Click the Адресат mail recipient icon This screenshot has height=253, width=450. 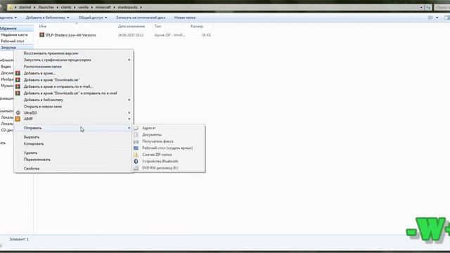[x=136, y=128]
